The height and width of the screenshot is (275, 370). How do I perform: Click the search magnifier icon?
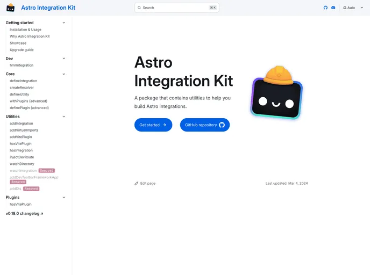tap(139, 8)
